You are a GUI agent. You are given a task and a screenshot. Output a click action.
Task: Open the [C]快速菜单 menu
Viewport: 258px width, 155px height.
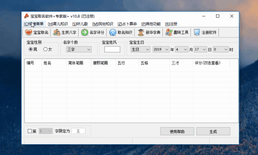[33, 24]
